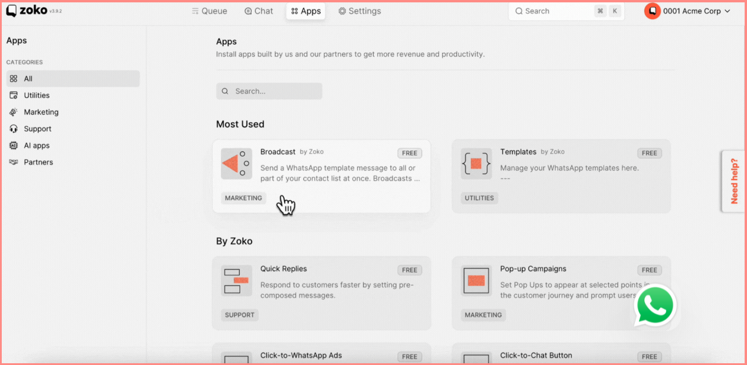Image resolution: width=747 pixels, height=365 pixels.
Task: Open the Settings tab
Action: tap(360, 11)
